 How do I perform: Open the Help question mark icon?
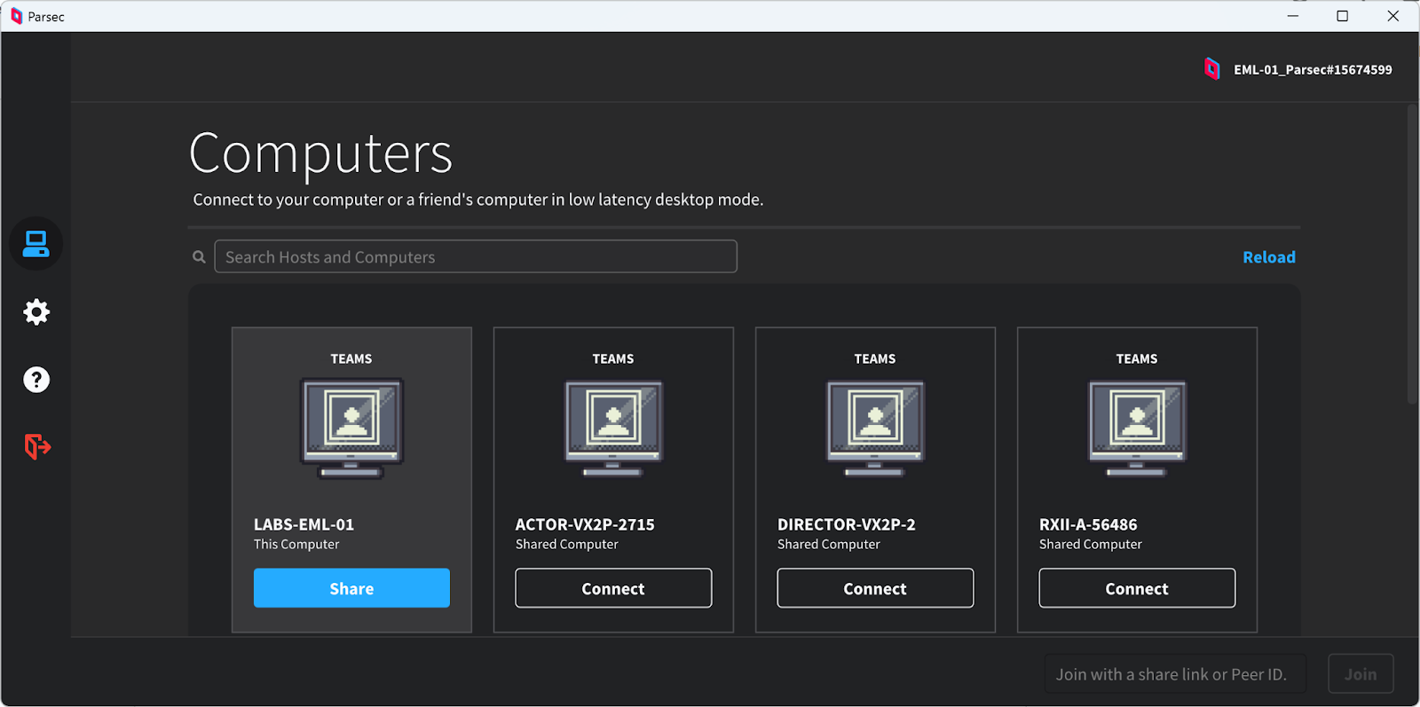36,380
